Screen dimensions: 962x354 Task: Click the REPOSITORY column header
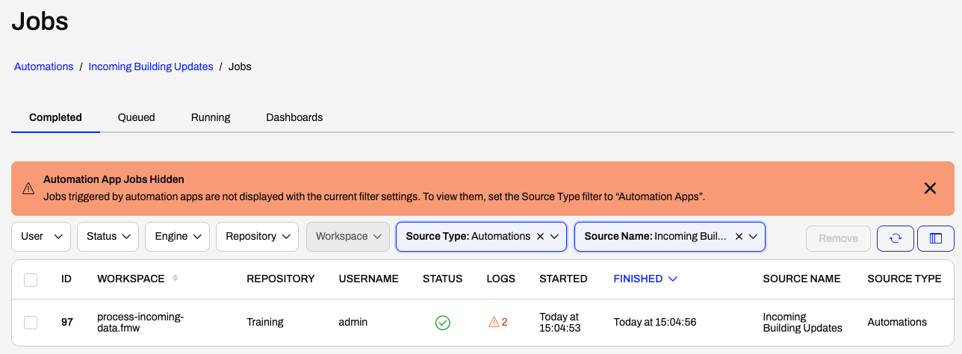[x=281, y=279]
